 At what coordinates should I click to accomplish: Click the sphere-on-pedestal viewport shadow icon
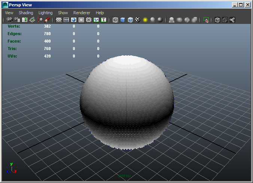pyautogui.click(x=171, y=20)
